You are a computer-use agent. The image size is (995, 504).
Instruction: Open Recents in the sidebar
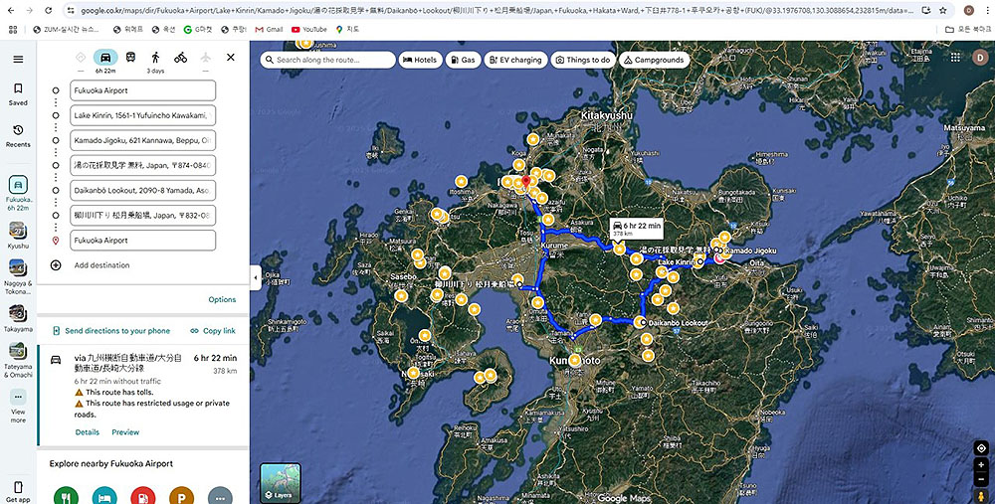pyautogui.click(x=17, y=134)
